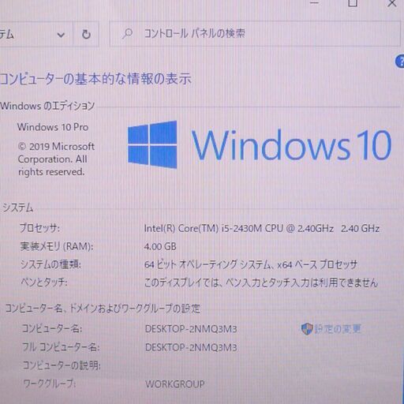Click the 64 ビット system type value
Image resolution: width=404 pixels, height=404 pixels.
251,264
